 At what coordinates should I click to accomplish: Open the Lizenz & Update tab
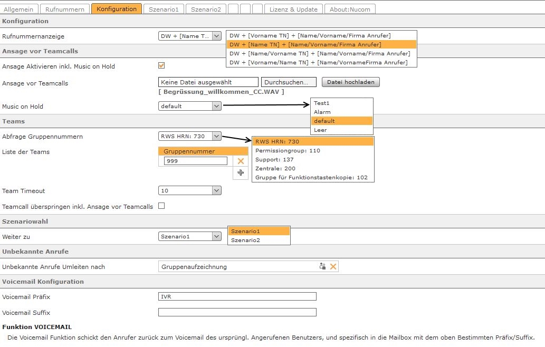[x=294, y=9]
